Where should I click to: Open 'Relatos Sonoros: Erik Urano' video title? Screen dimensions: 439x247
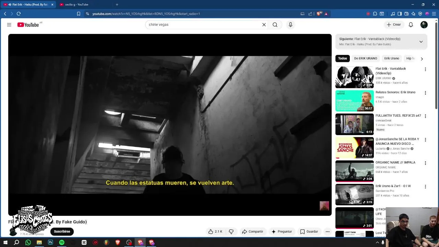[x=395, y=92]
